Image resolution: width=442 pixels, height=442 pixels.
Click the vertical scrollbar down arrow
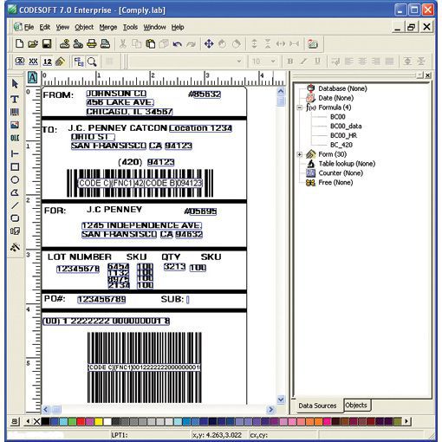click(281, 400)
